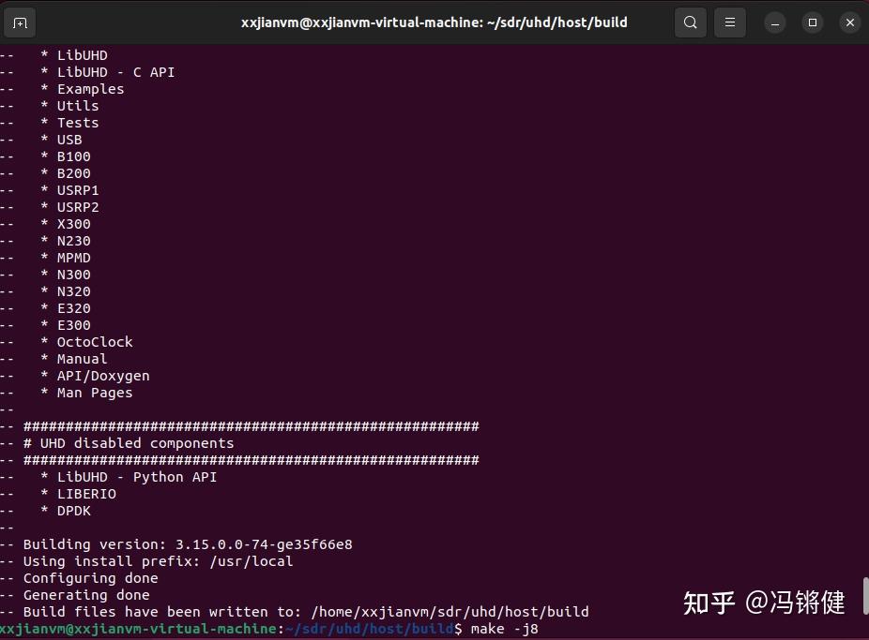
Task: Place cursor after the make -j8 command
Action: pyautogui.click(x=542, y=628)
